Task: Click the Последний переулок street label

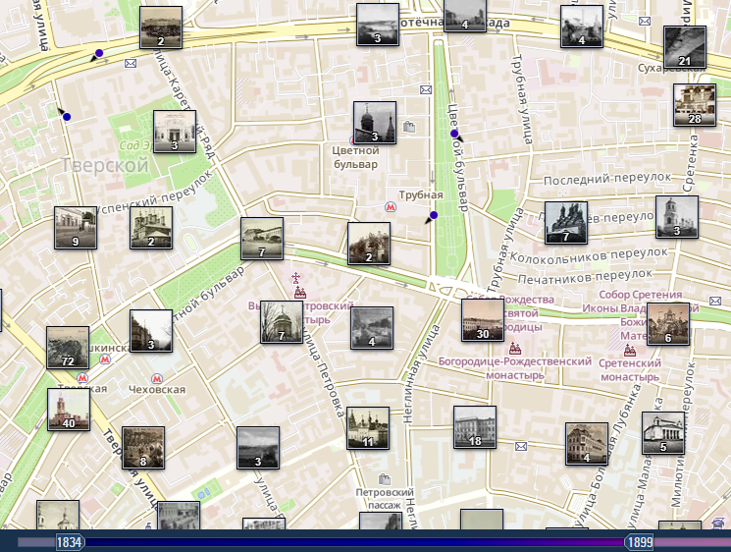Action: point(607,178)
